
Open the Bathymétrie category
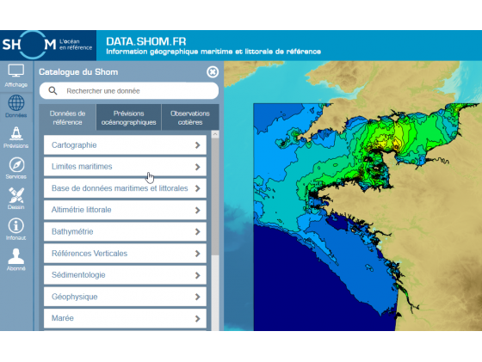[125, 231]
